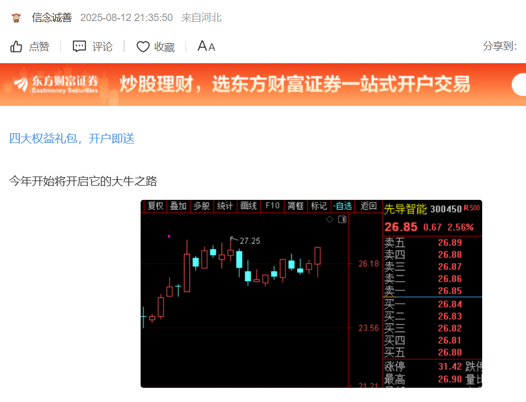Image resolution: width=526 pixels, height=402 pixels.
Task: Click 返回 in chart toolbar
Action: coord(369,206)
